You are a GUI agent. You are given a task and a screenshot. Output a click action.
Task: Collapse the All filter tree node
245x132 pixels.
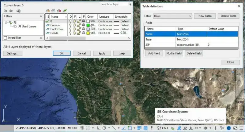click(x=6, y=22)
